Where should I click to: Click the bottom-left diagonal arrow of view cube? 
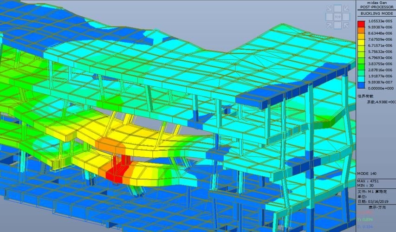coord(329,26)
